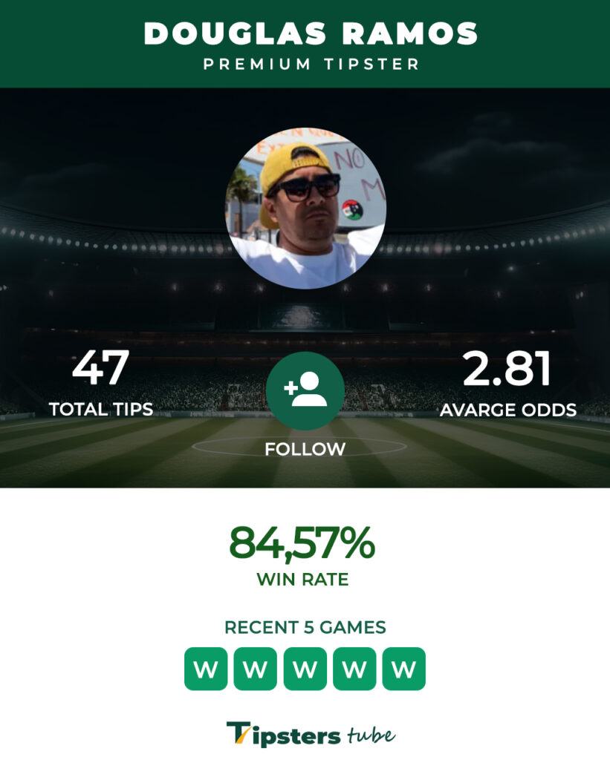Select the third W result badge
This screenshot has height=760, width=610.
click(305, 669)
